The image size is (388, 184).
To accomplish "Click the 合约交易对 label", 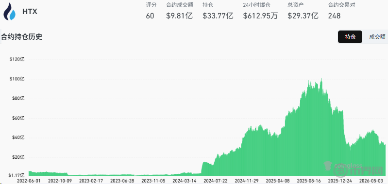I will [341, 5].
